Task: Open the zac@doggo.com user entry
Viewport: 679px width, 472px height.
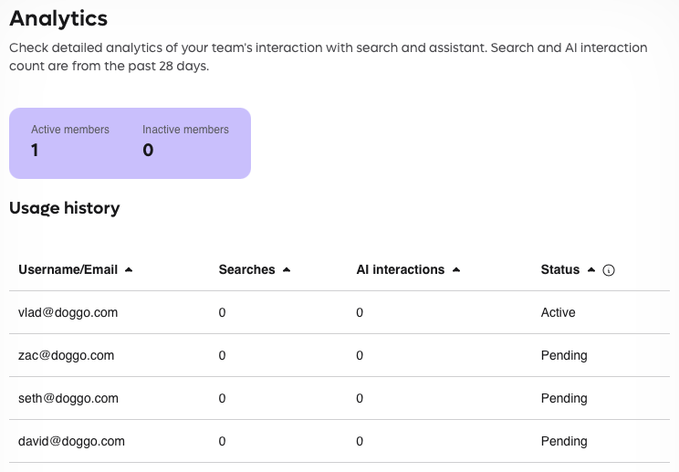Action: pyautogui.click(x=66, y=355)
